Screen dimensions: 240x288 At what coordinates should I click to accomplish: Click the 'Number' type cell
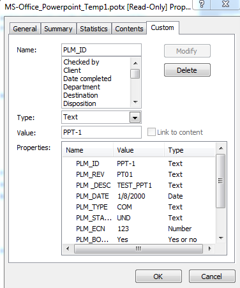coord(180,229)
